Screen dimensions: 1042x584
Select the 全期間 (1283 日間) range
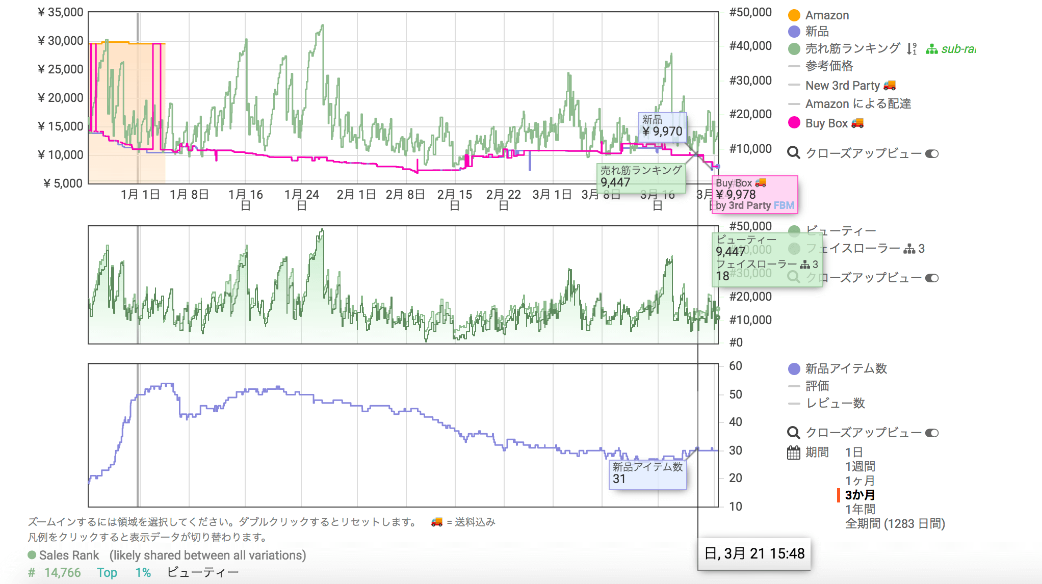[x=895, y=524]
